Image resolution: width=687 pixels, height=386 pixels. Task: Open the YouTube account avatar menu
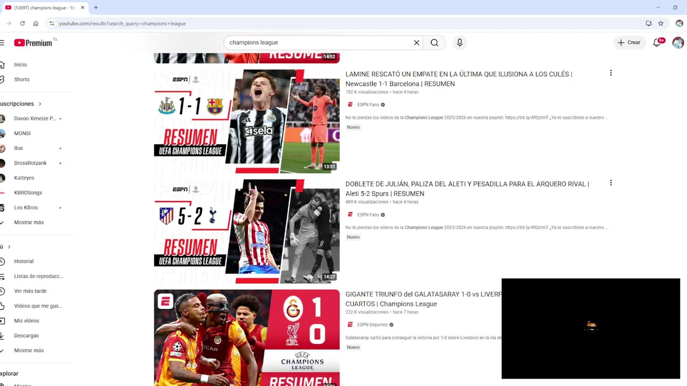[x=678, y=42]
